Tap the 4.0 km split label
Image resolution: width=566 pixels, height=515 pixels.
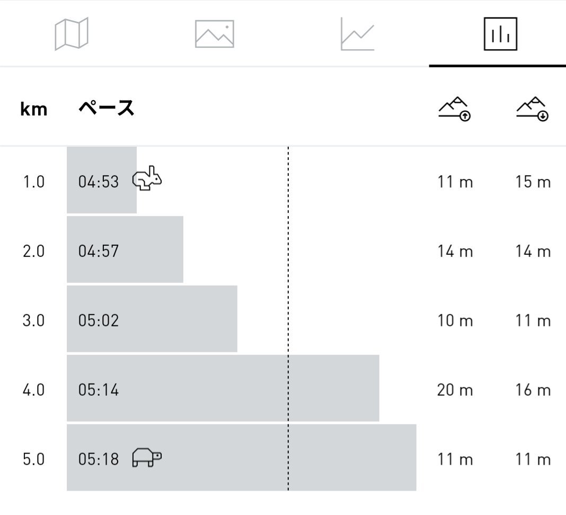coord(33,390)
